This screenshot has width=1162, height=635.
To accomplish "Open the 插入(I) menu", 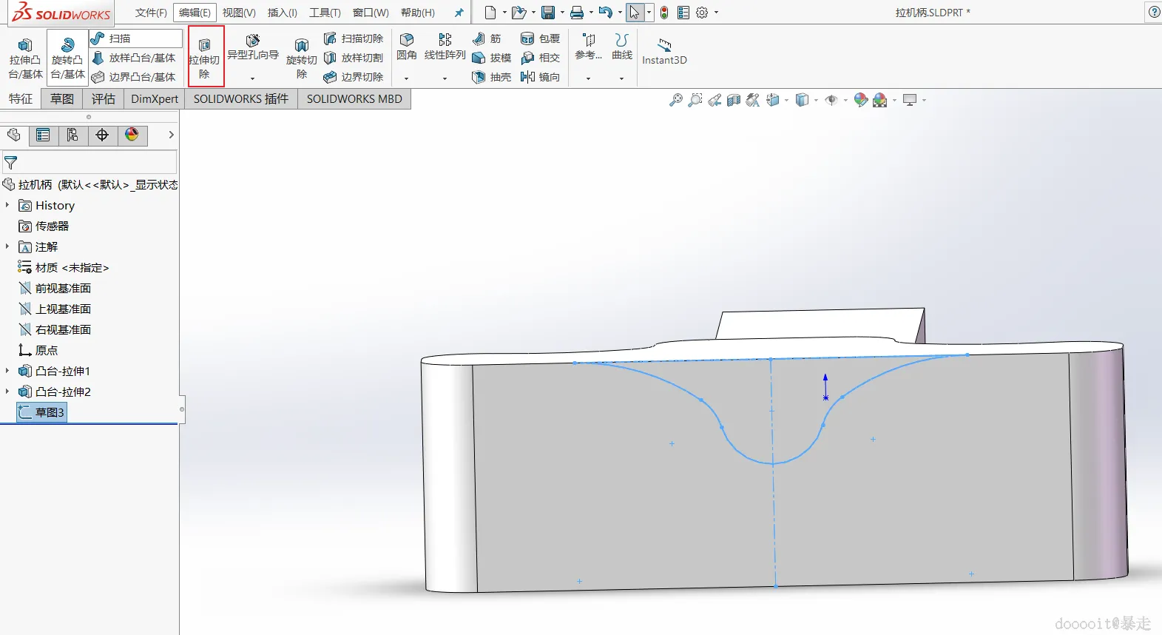I will pos(282,13).
